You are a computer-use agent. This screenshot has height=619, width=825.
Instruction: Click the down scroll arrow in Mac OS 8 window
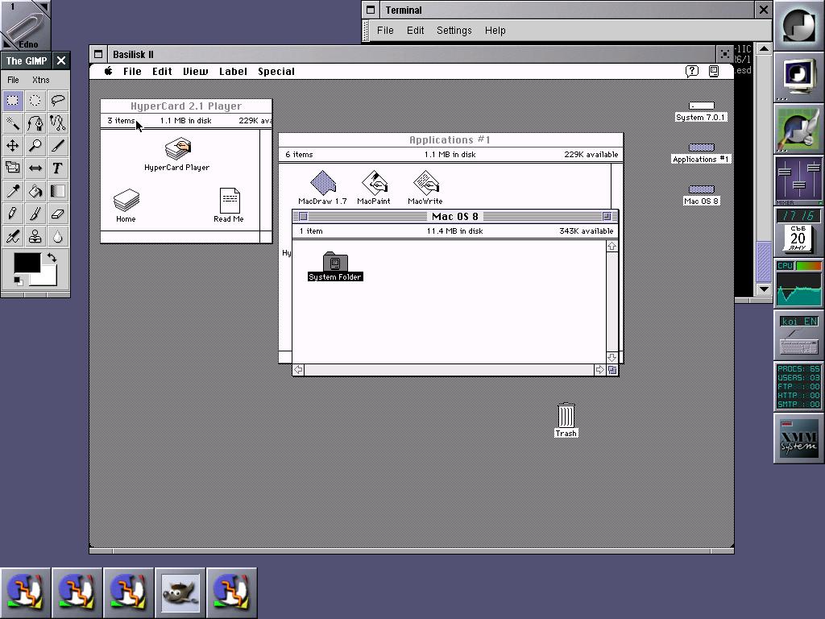pyautogui.click(x=612, y=357)
